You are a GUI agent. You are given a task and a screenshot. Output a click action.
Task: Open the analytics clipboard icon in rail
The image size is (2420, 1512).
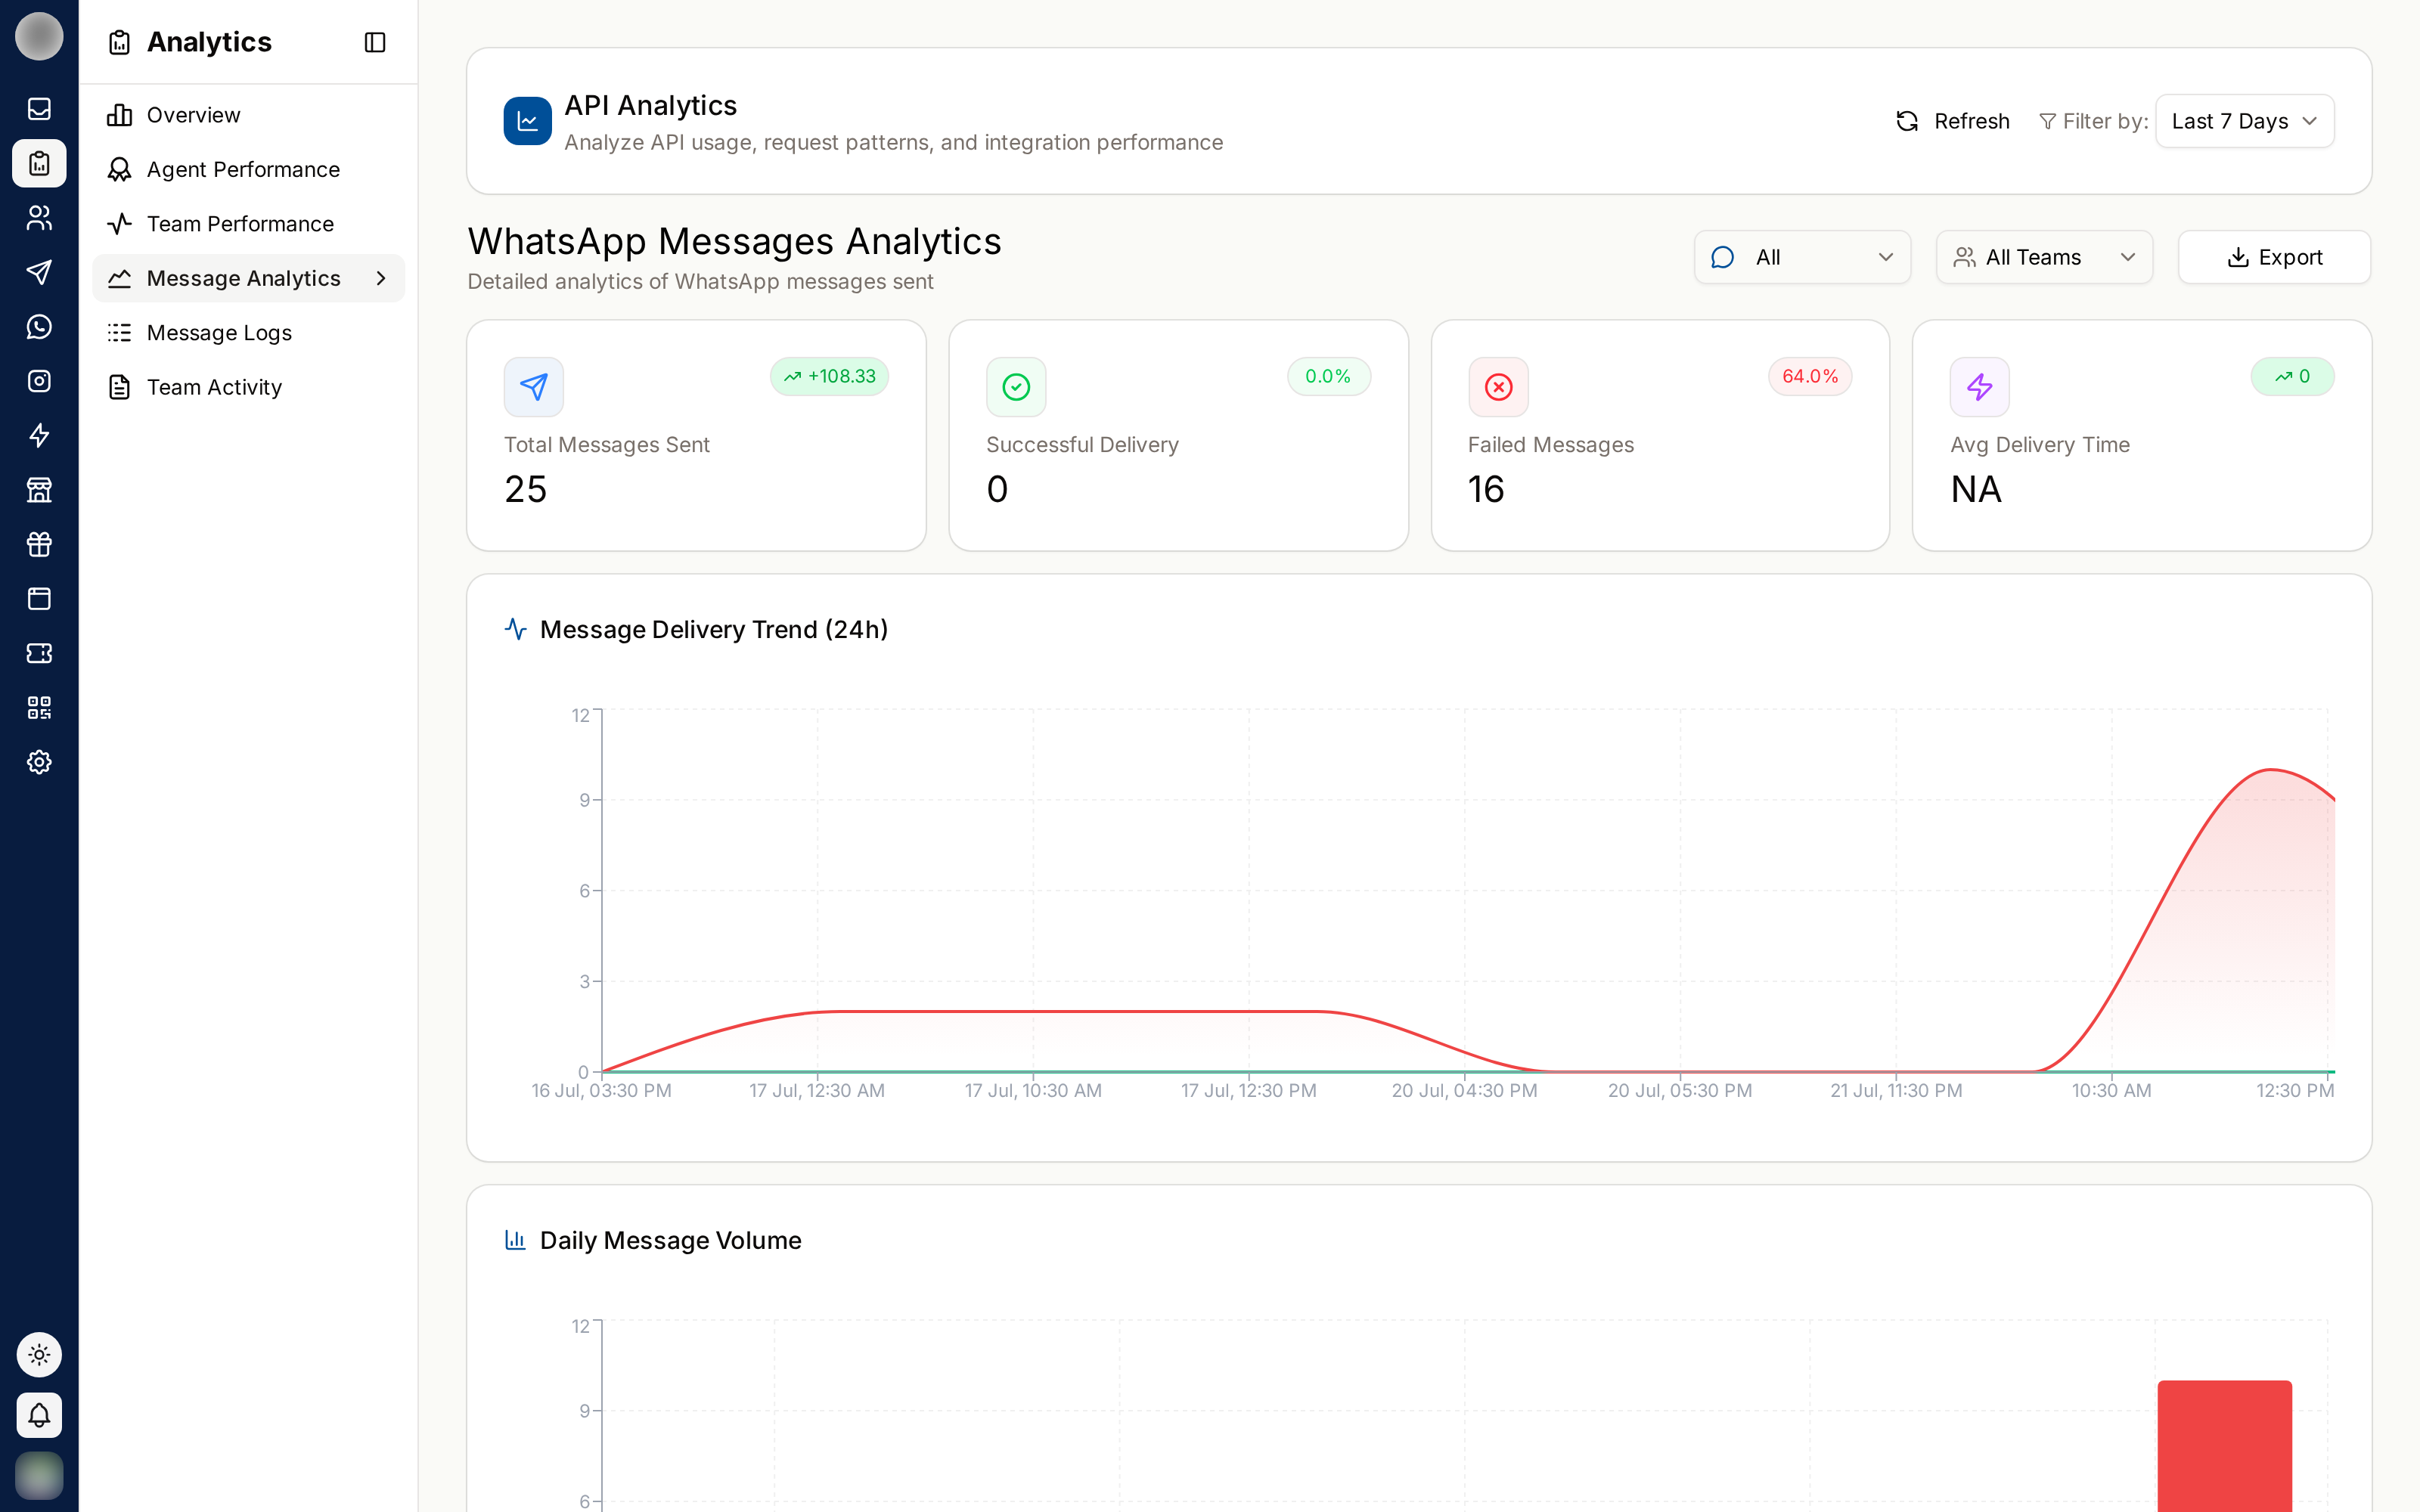click(39, 163)
